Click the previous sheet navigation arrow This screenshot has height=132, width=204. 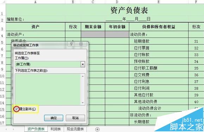point(6,129)
